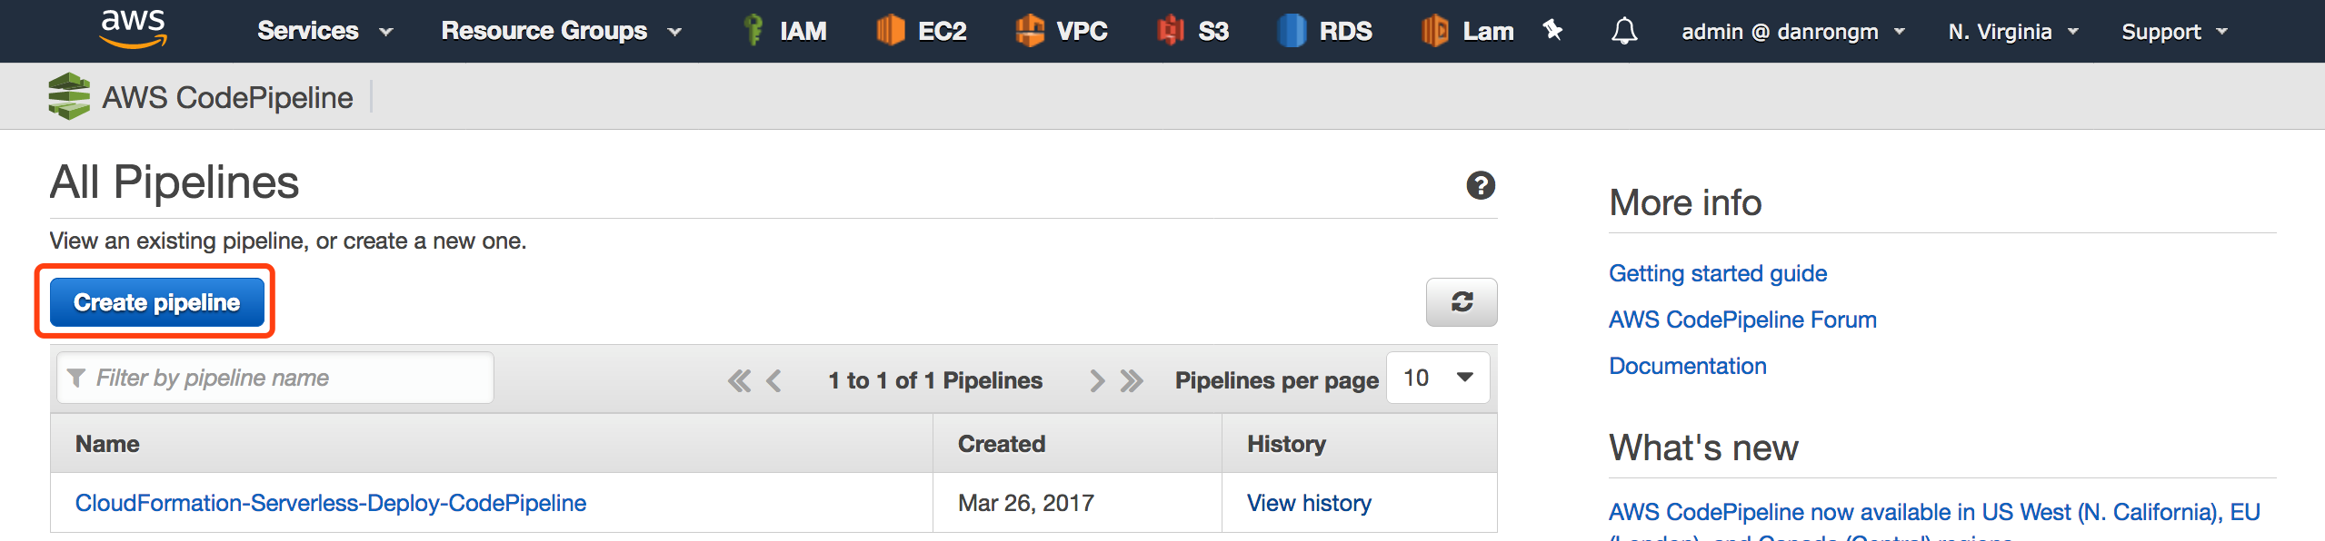
Task: Open the notifications bell
Action: [1624, 32]
